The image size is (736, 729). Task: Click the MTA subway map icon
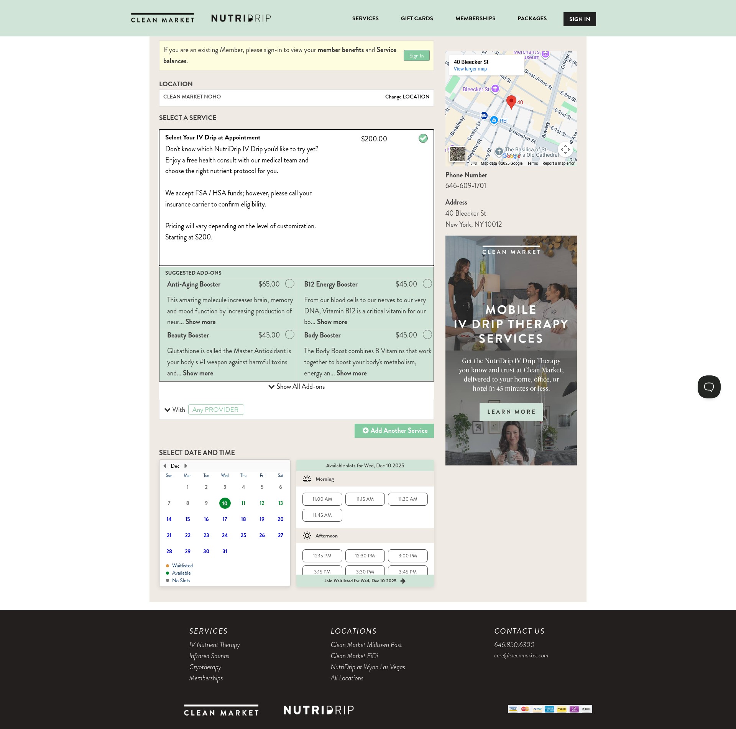[x=484, y=115]
